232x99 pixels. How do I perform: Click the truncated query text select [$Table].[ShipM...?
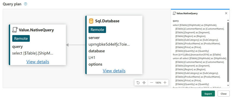tap(32, 53)
